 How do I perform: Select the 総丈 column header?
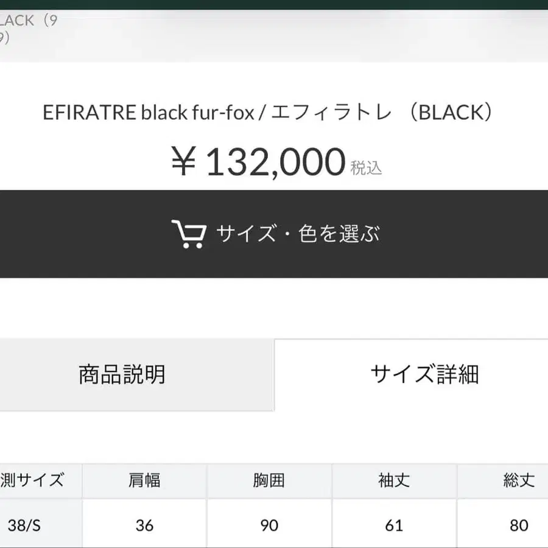[518, 481]
